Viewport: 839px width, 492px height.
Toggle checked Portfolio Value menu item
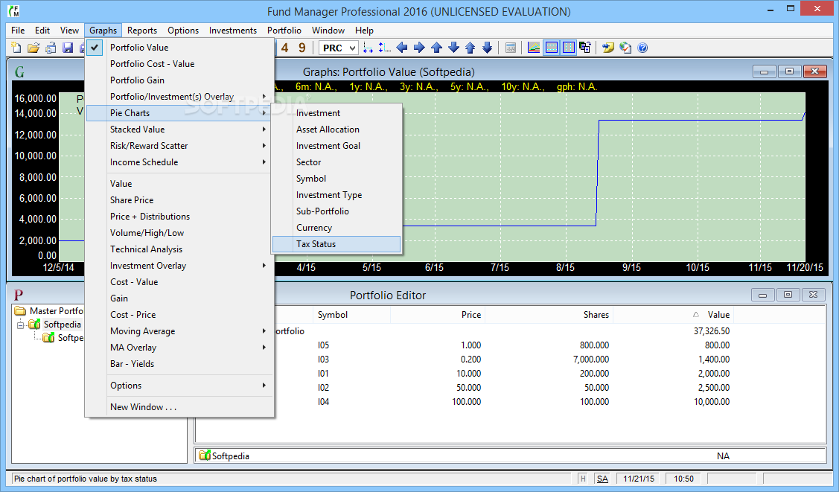[180, 48]
